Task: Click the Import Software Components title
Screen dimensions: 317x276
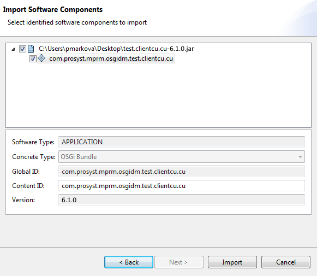Action: click(53, 9)
